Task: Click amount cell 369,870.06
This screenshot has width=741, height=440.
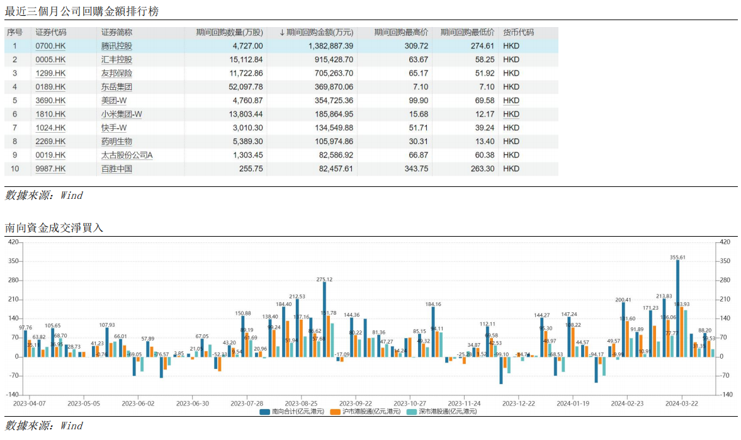Action: click(x=334, y=87)
